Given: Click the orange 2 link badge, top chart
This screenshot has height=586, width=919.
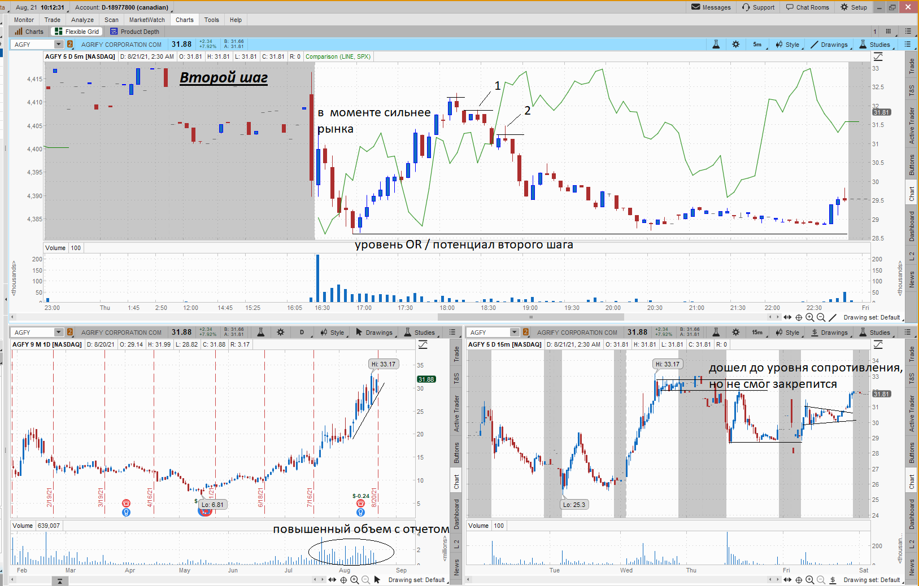Looking at the screenshot, I should coord(70,45).
